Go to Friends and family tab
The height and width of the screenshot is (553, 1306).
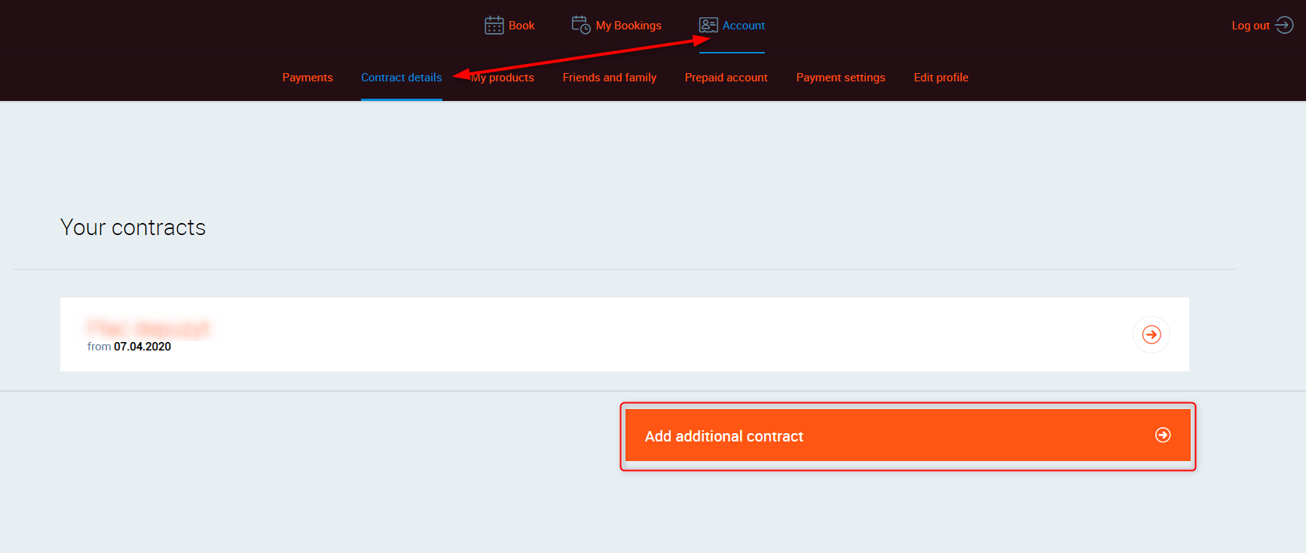point(609,78)
